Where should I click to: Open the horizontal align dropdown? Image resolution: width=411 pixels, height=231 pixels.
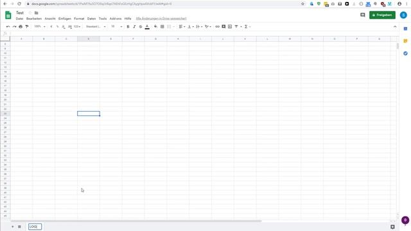point(182,26)
